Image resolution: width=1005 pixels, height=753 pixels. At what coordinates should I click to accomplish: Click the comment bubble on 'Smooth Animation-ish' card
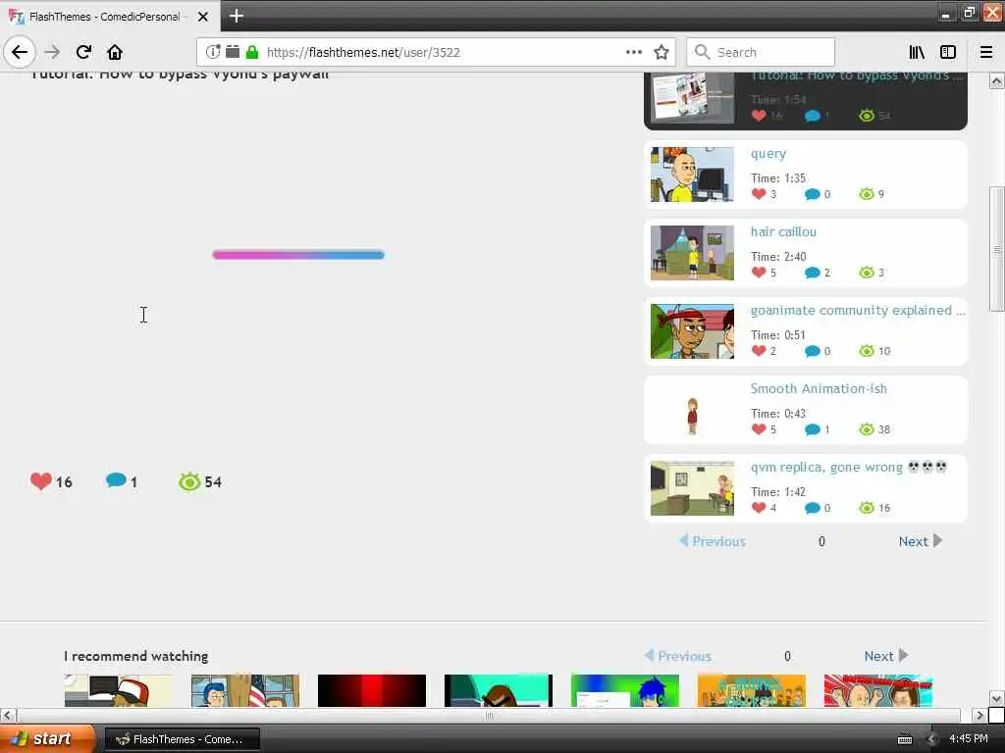click(x=812, y=429)
